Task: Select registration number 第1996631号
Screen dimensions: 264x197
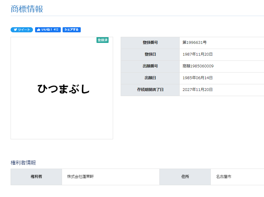Action: click(x=194, y=42)
